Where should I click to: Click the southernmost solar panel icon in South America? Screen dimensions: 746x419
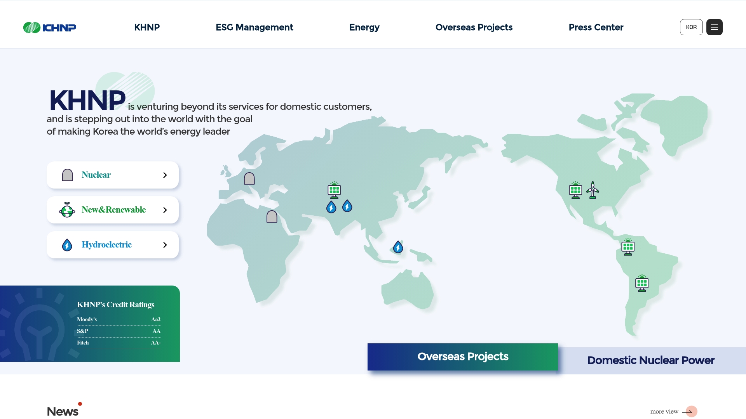tap(642, 284)
